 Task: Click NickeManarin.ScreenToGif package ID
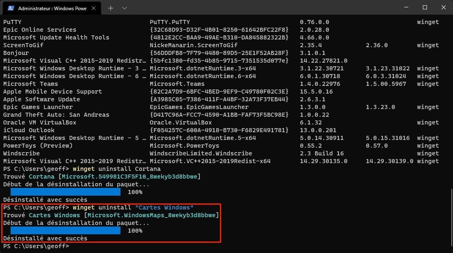[193, 45]
